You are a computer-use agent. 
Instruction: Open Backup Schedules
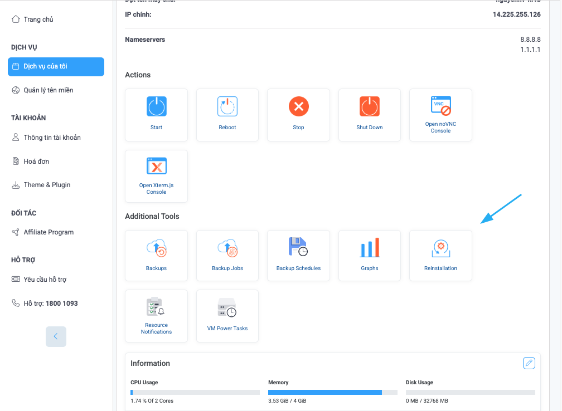298,247
